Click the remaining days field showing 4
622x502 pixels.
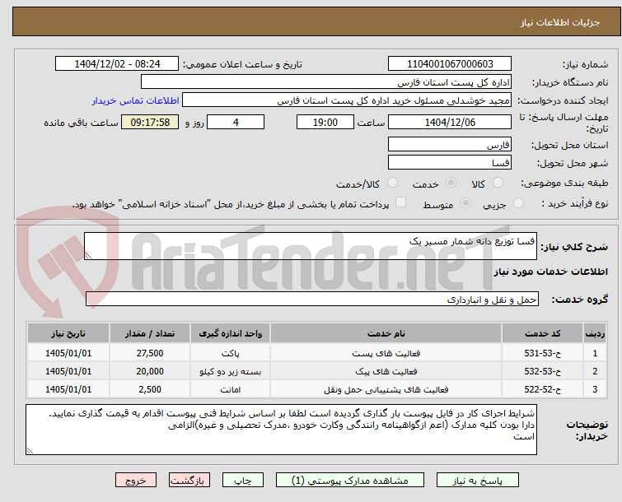tap(236, 122)
